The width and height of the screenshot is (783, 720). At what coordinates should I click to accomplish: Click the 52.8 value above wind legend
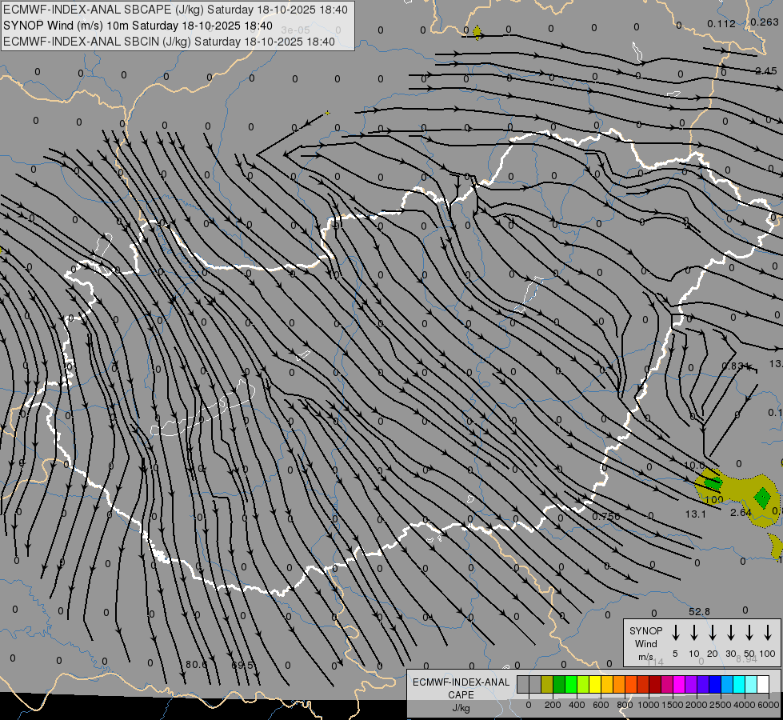[699, 612]
